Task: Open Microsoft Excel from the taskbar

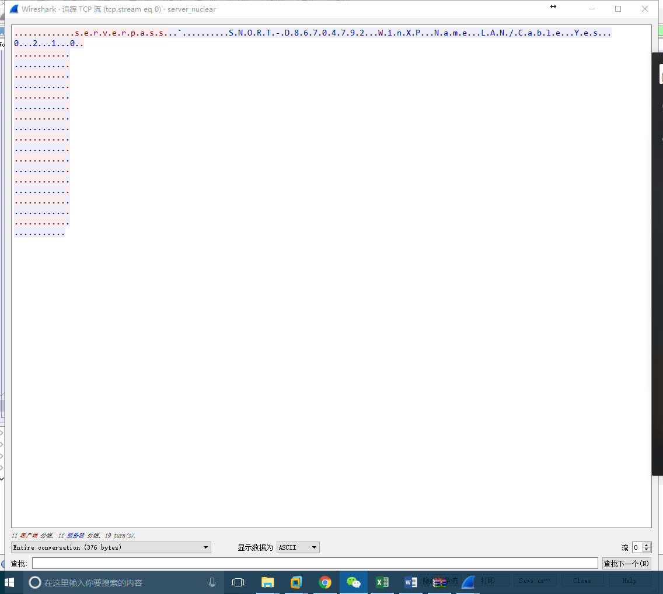Action: [x=382, y=582]
